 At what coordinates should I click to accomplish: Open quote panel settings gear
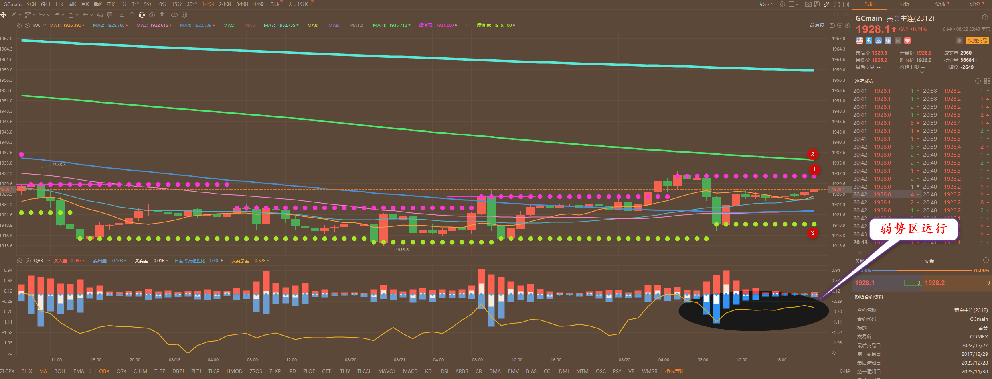[984, 18]
